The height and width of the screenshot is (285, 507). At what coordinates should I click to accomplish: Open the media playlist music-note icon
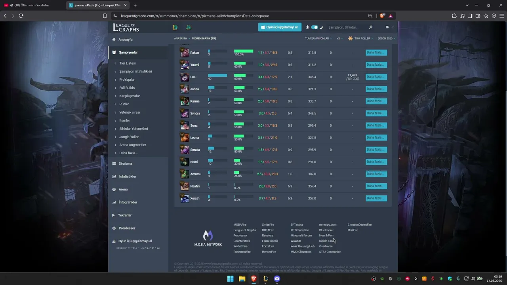[462, 16]
